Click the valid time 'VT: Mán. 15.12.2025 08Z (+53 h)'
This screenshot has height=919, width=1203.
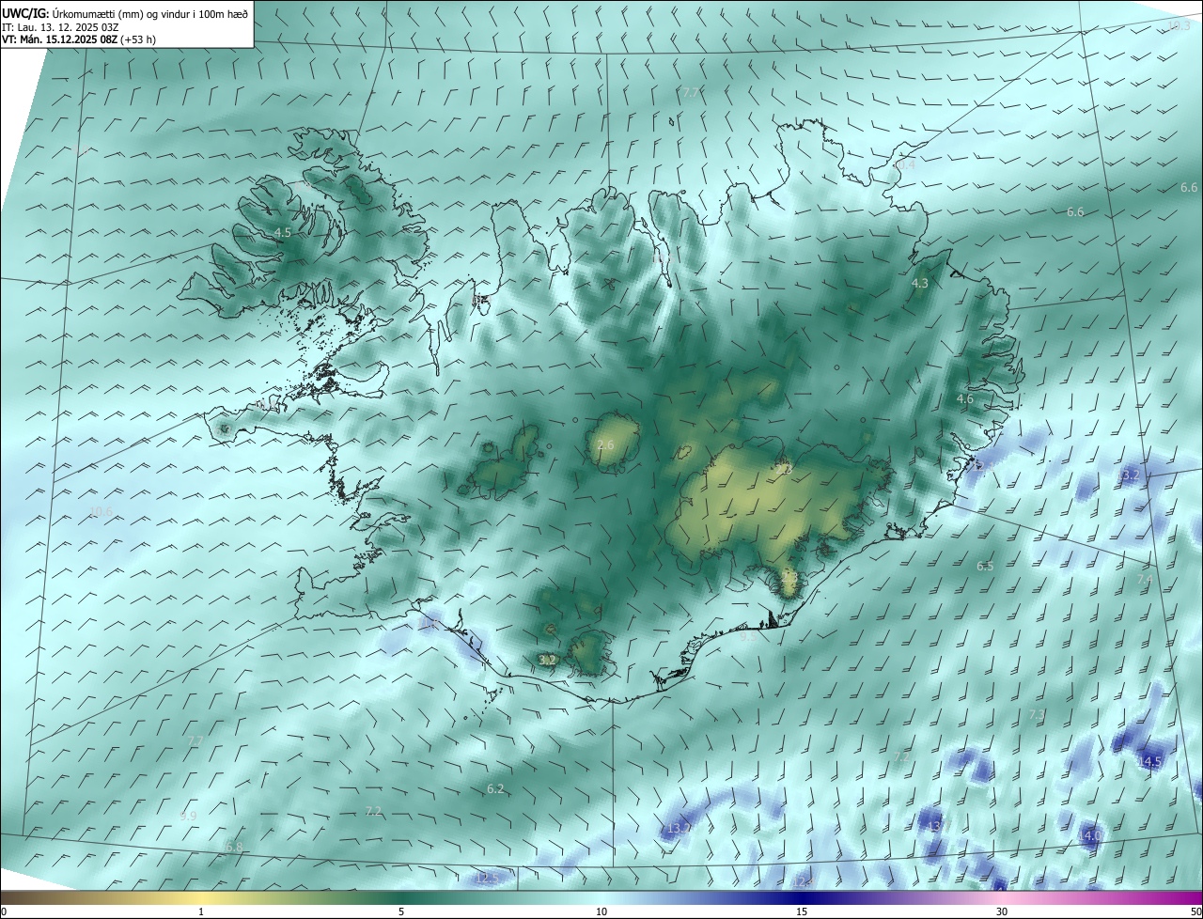79,39
